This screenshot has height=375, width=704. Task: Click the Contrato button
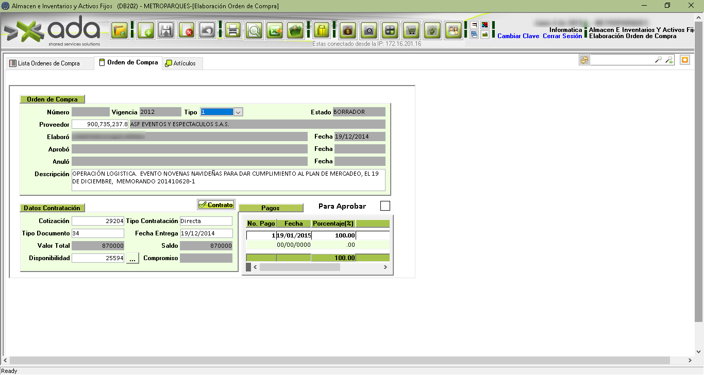216,205
